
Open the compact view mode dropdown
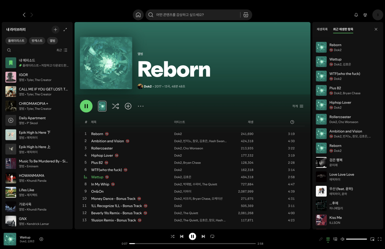(x=298, y=106)
